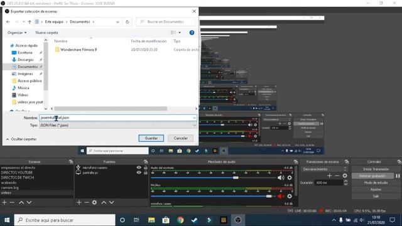This screenshot has height=226, width=402.
Task: Sort by Nombre column header
Action: (61, 41)
